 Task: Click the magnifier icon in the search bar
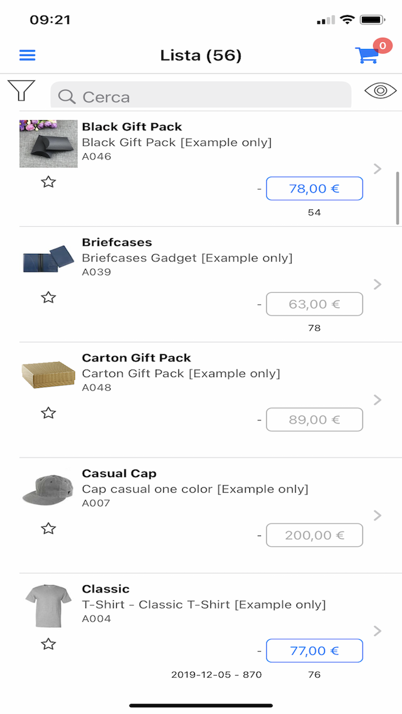click(67, 96)
